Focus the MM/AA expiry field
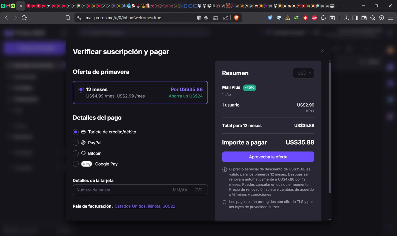 click(x=180, y=190)
